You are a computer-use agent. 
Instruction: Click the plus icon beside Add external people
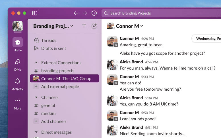coord(36,86)
